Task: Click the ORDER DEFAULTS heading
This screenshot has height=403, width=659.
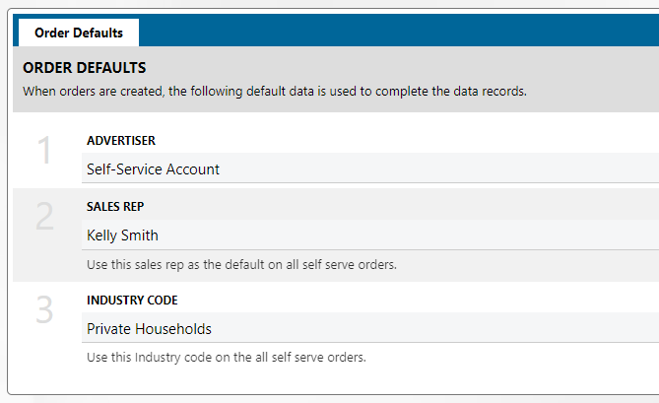Action: coord(85,68)
